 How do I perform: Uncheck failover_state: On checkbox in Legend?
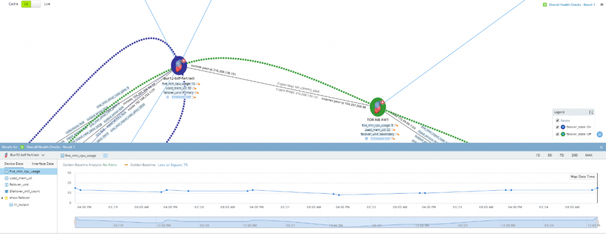(x=557, y=127)
